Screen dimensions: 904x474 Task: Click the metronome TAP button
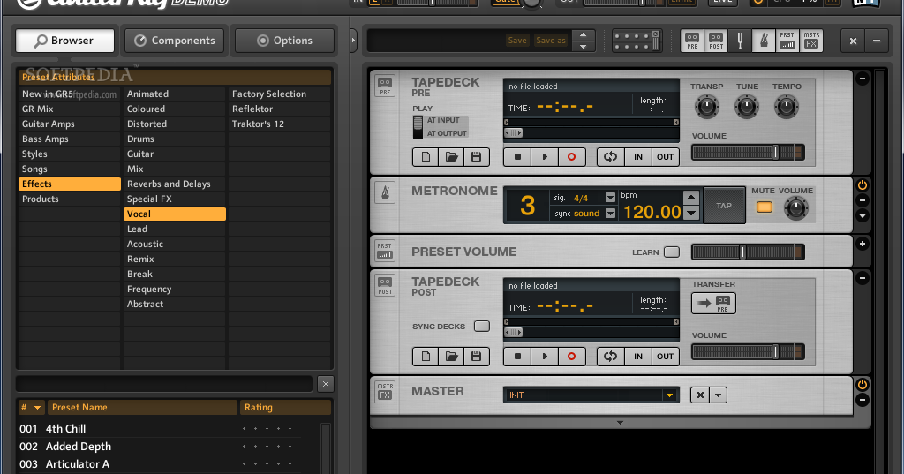[724, 206]
